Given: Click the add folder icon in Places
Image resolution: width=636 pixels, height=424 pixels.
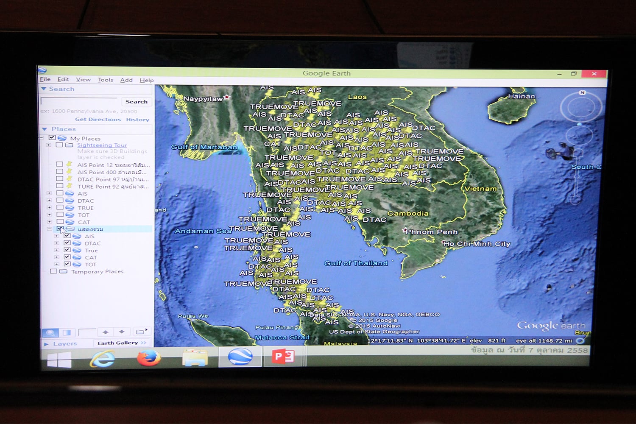Looking at the screenshot, I should tap(141, 332).
